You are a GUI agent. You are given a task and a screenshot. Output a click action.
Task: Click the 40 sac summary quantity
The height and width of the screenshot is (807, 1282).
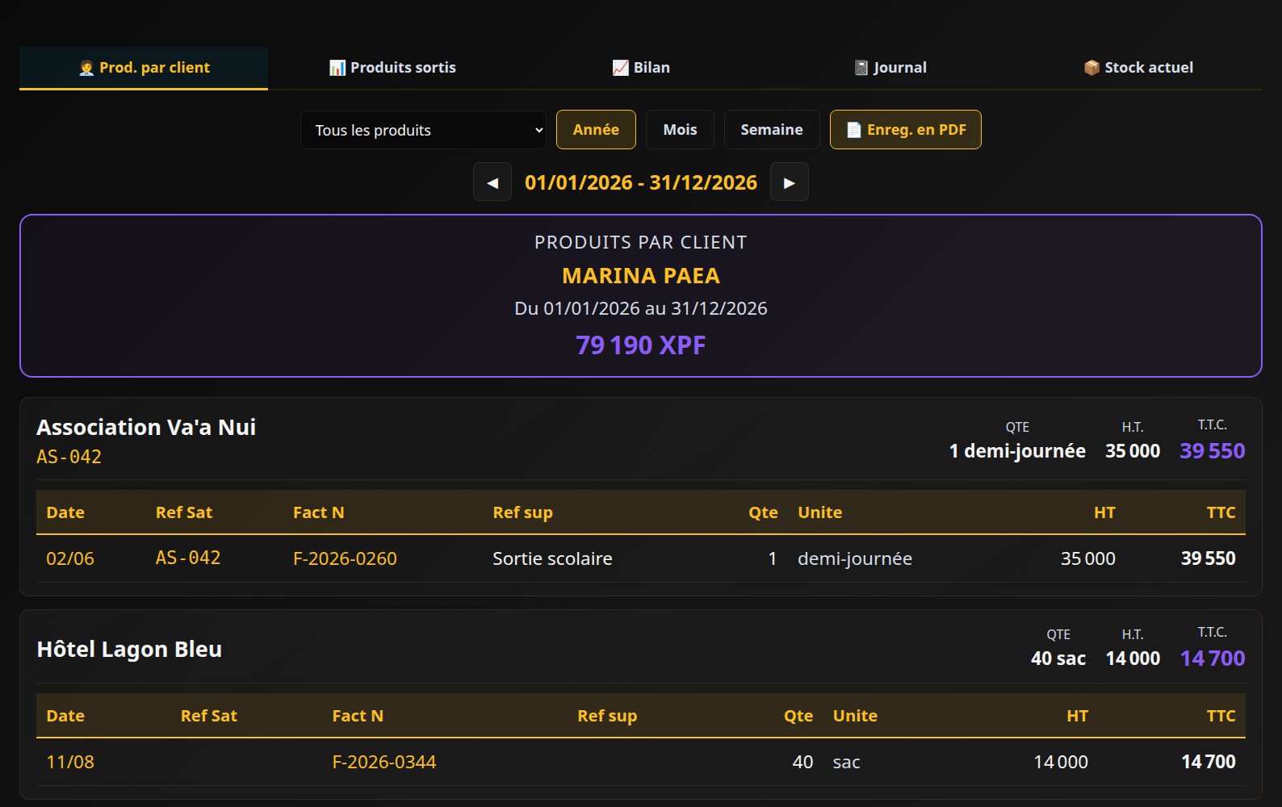pyautogui.click(x=1058, y=659)
